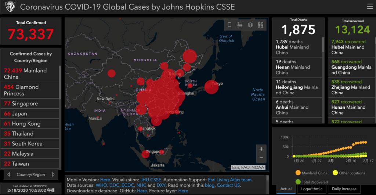
Task: Open the ECDC data source link
Action: (x=127, y=185)
